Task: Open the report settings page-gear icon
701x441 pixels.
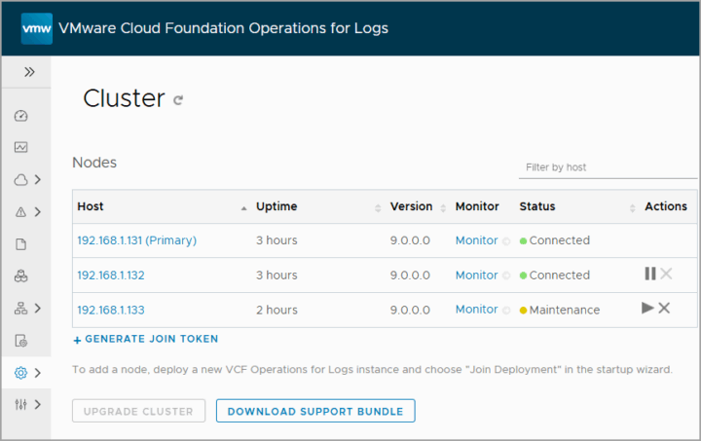Action: pyautogui.click(x=21, y=341)
